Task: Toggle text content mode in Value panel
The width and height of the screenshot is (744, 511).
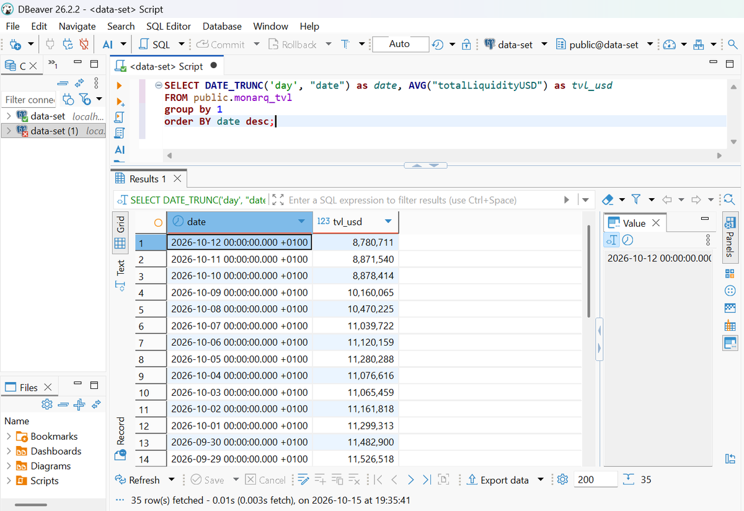Action: 613,240
